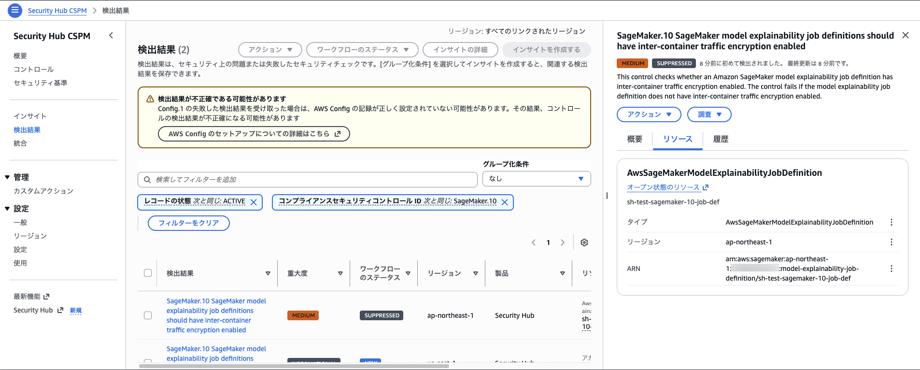Sort by 重大度 column arrow

[x=340, y=273]
